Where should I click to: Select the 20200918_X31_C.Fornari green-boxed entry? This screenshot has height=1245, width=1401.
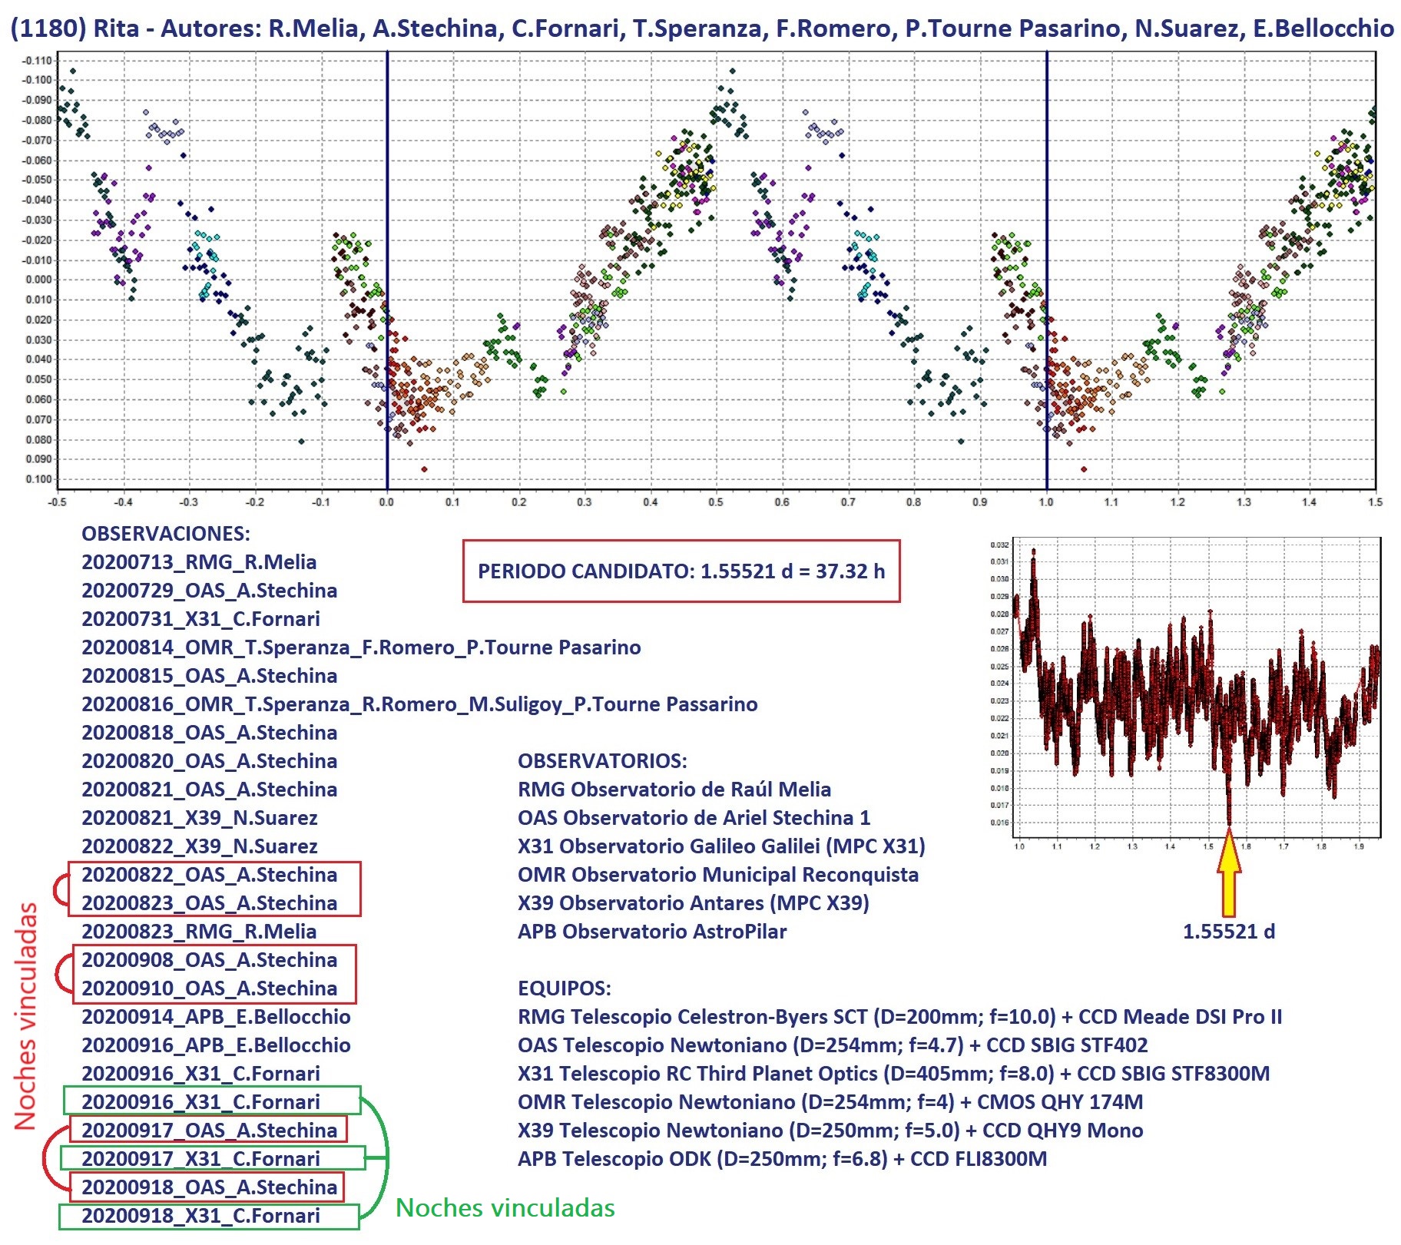200,1216
